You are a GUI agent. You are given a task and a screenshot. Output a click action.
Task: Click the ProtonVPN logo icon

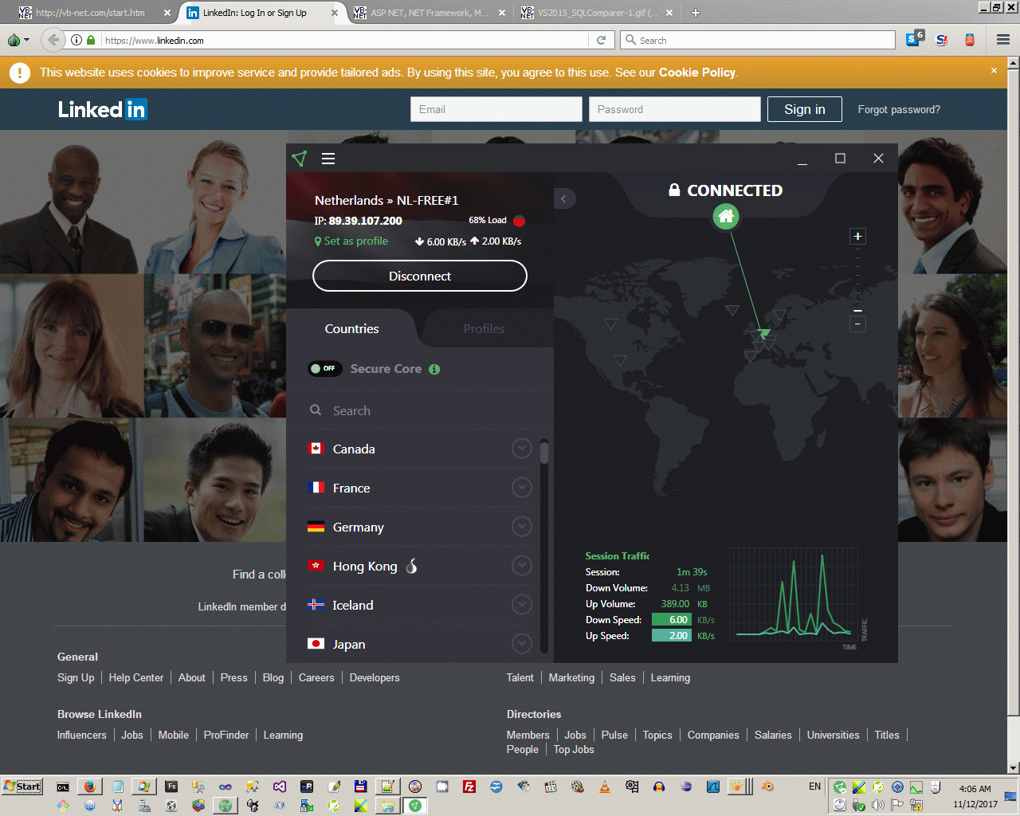[x=300, y=159]
